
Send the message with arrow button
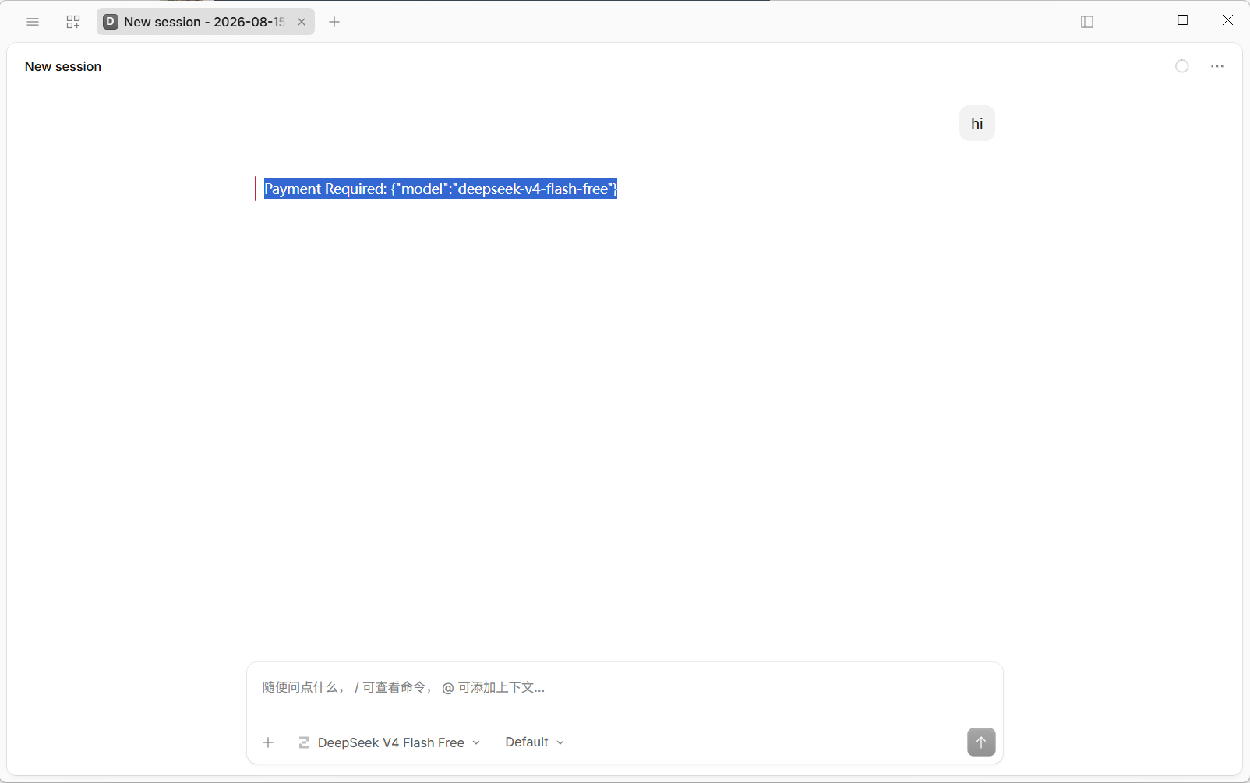[981, 742]
